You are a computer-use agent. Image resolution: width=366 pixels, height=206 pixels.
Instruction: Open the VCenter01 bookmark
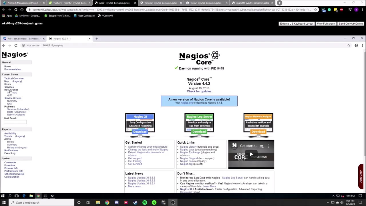pyautogui.click(x=105, y=16)
